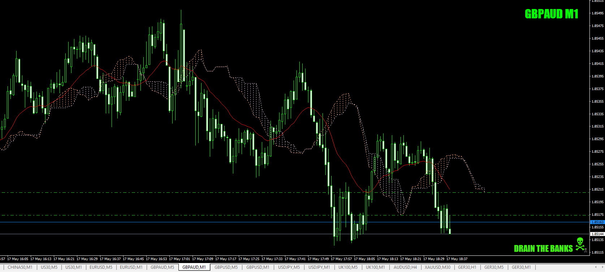605x272 pixels.
Task: Click the 1.85235 price axis label
Action: pyautogui.click(x=598, y=177)
